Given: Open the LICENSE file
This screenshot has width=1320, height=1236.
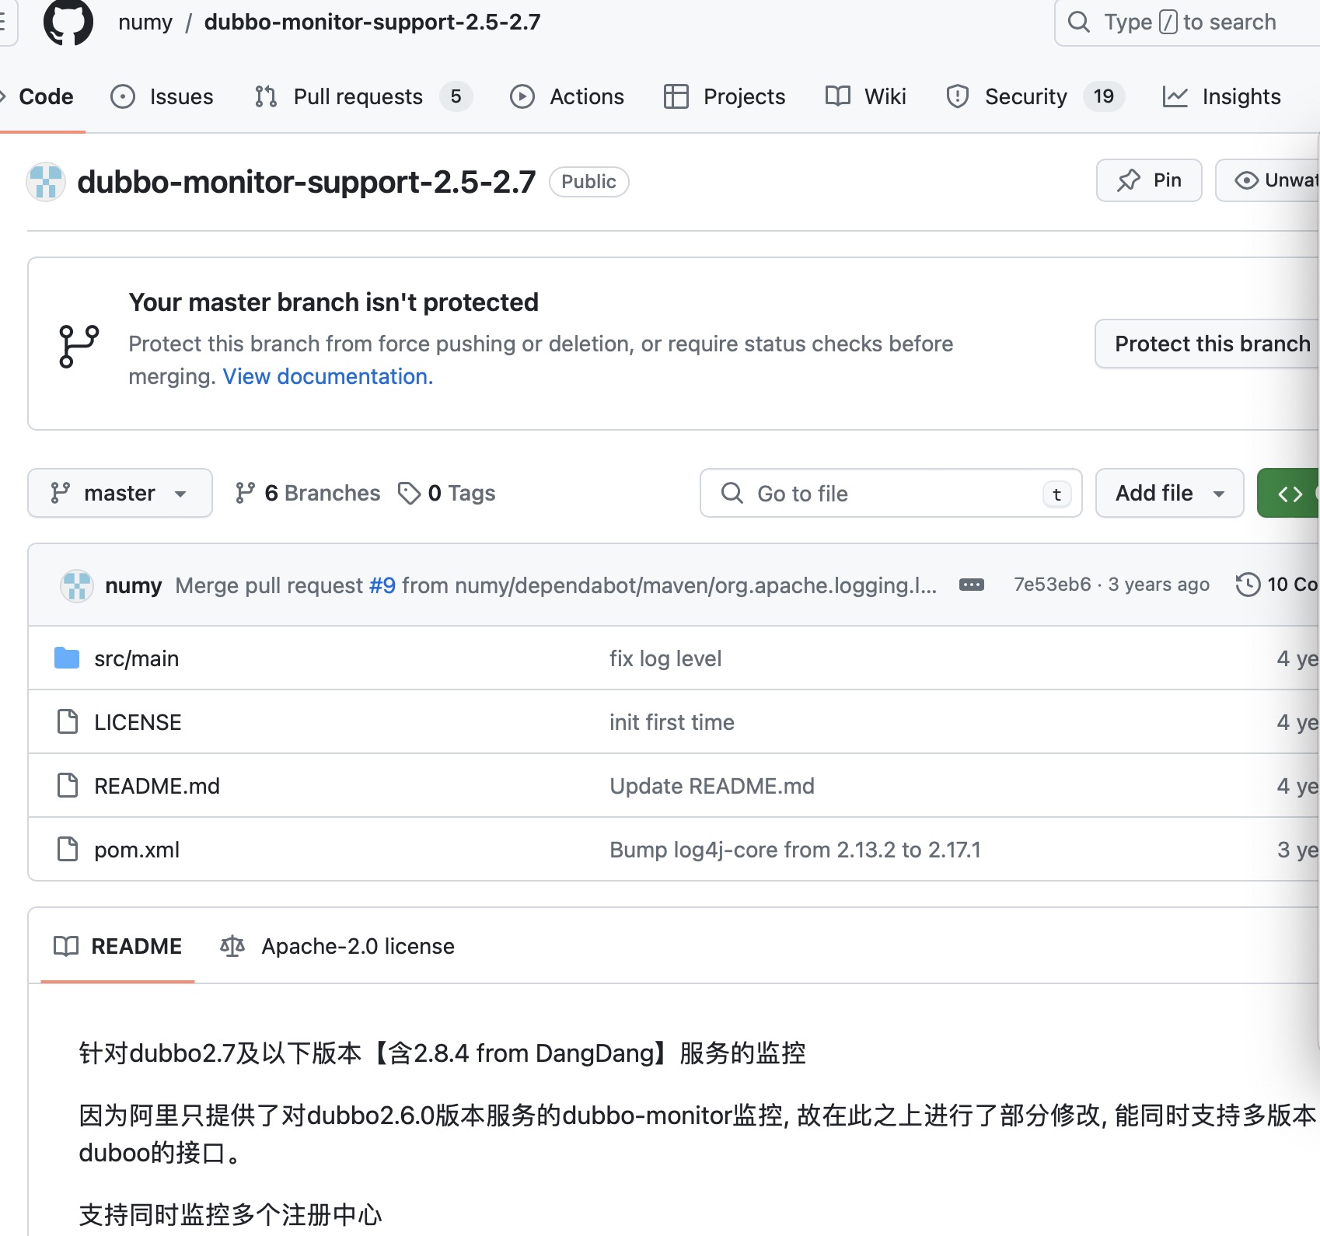Looking at the screenshot, I should click(x=138, y=722).
